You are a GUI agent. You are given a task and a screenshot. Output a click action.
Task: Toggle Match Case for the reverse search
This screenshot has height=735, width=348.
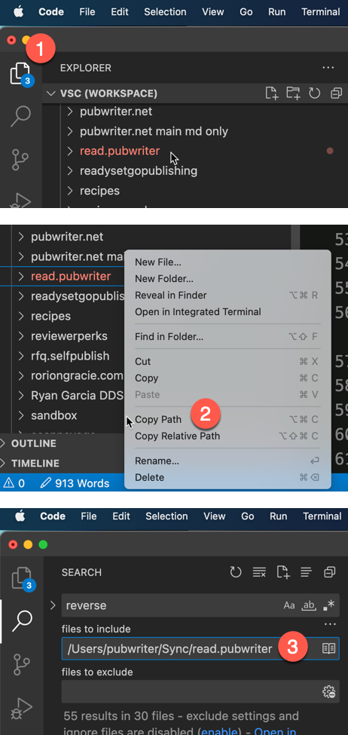[289, 605]
